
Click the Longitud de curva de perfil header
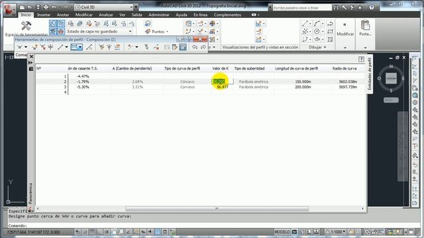[x=296, y=69]
